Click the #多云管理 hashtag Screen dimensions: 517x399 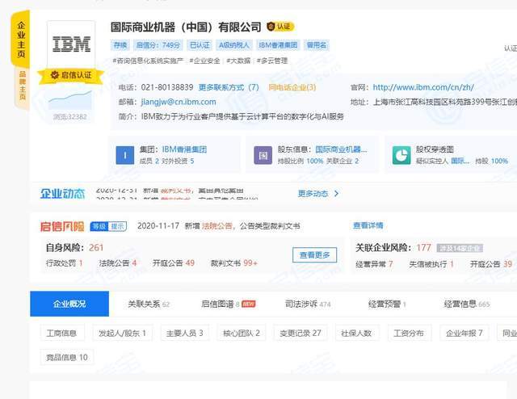272,61
